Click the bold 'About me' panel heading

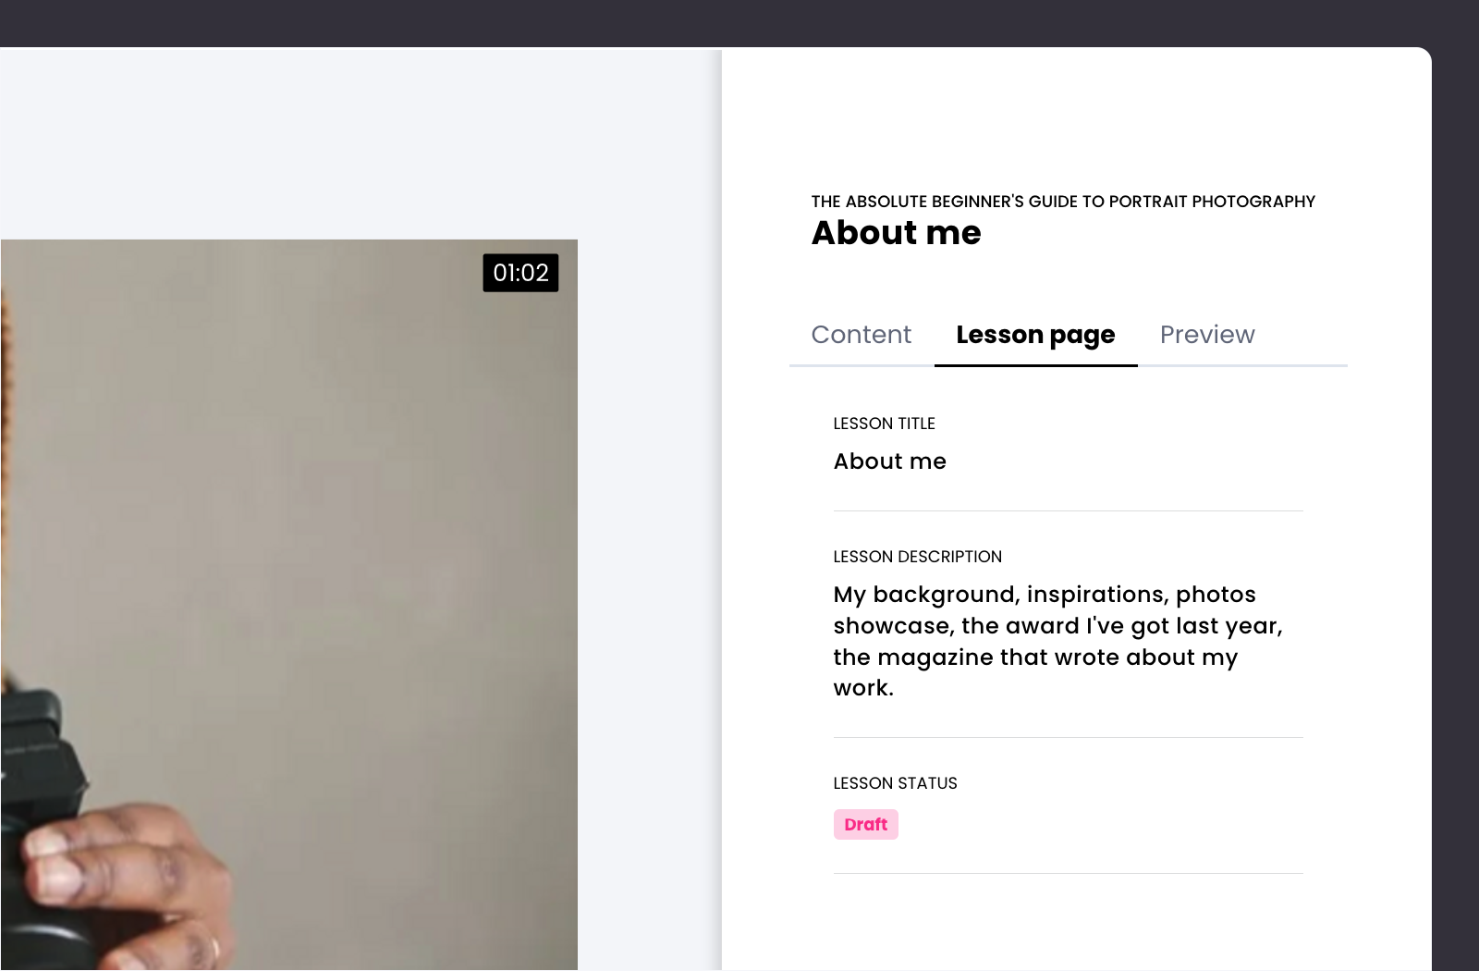coord(896,233)
